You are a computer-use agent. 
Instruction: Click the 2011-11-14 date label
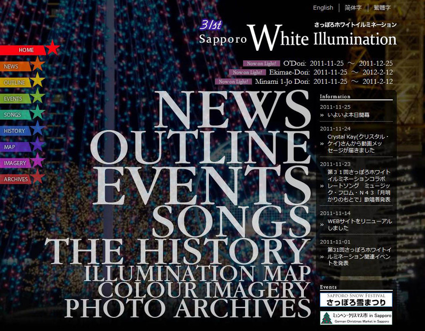335,213
